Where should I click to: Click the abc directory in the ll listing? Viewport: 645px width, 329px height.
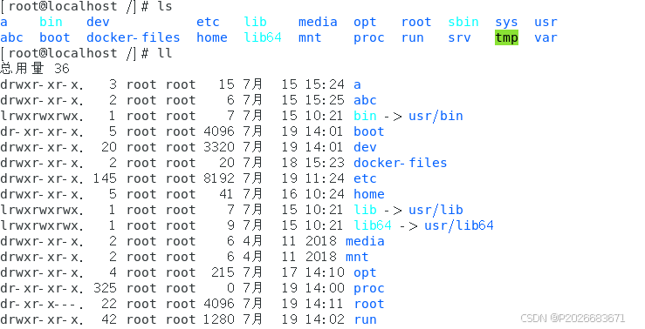tap(365, 100)
